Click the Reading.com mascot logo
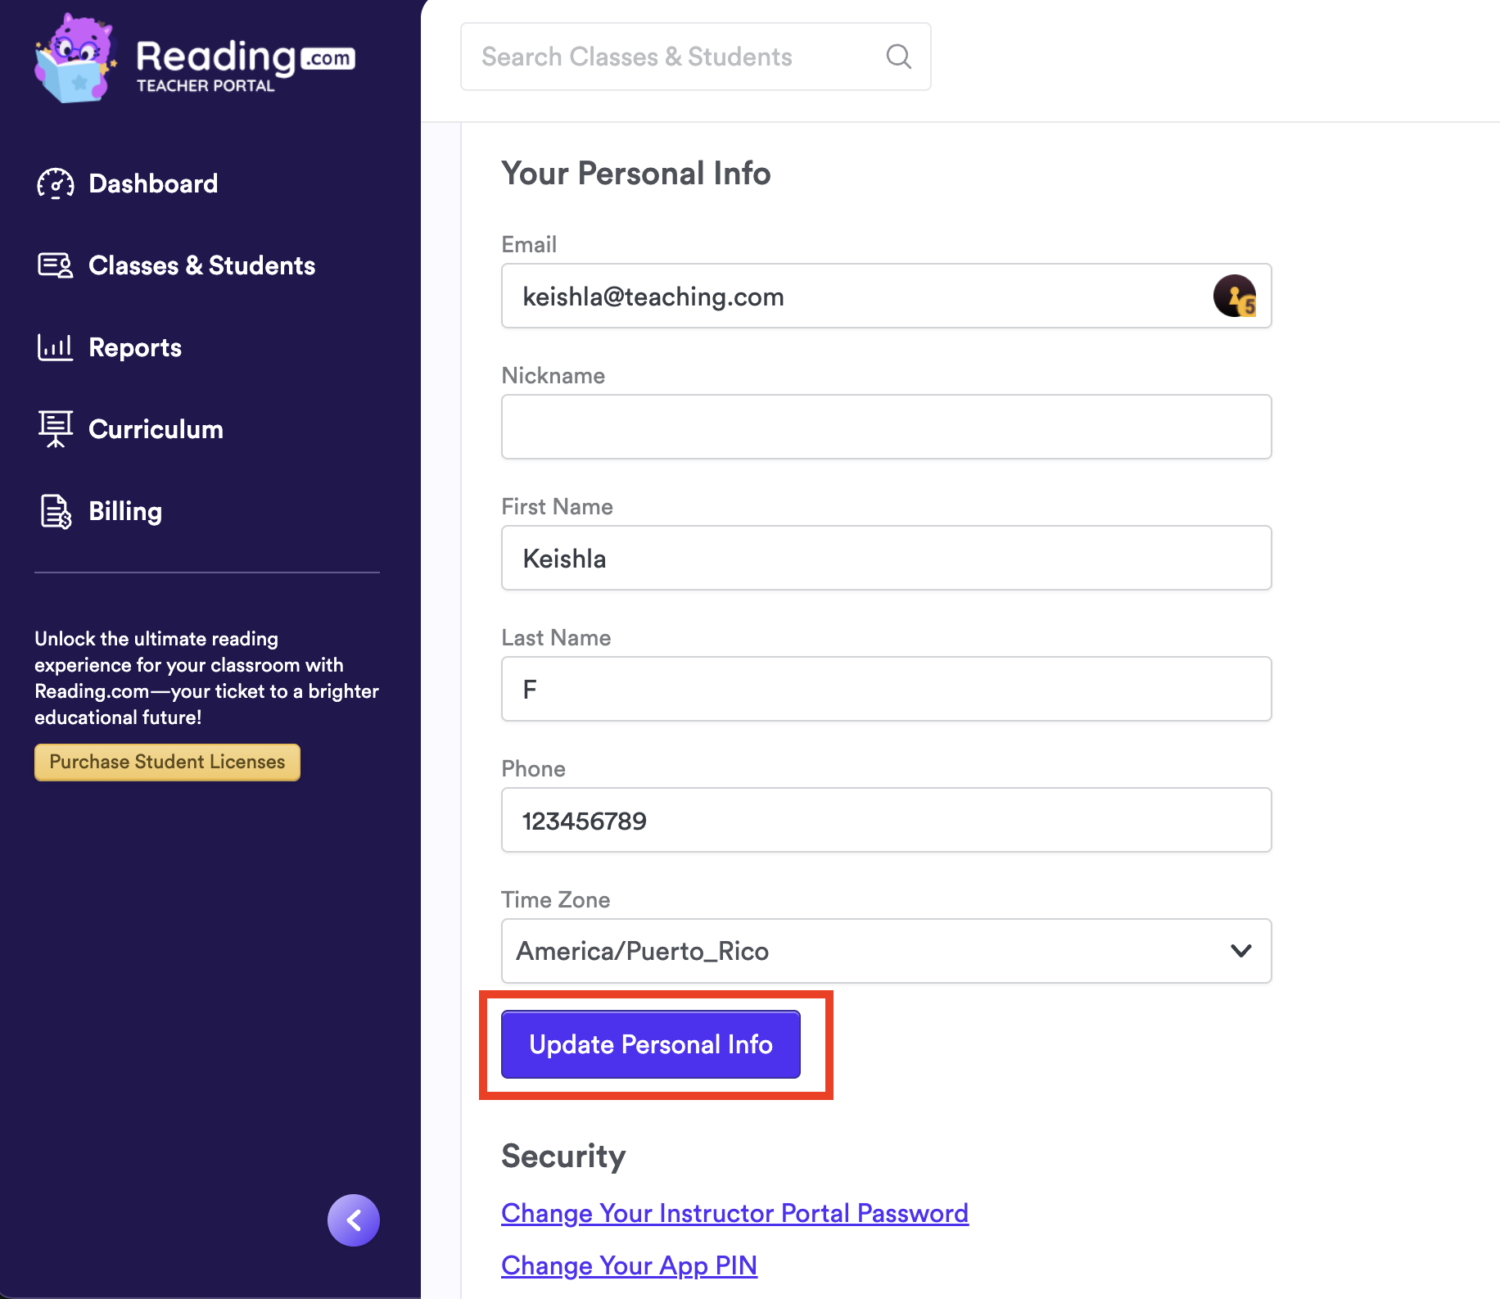 coord(75,59)
